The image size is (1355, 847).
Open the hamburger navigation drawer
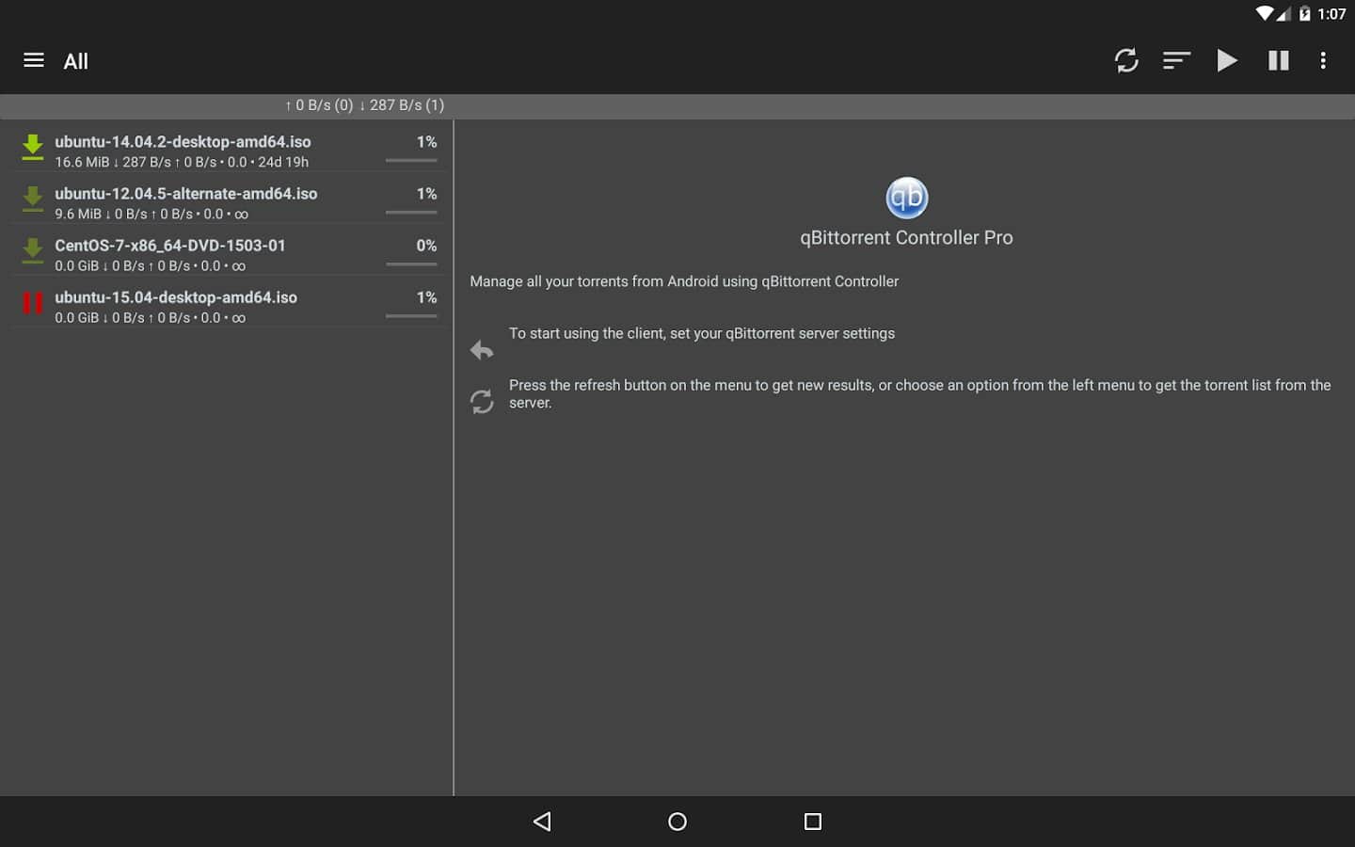[x=34, y=60]
